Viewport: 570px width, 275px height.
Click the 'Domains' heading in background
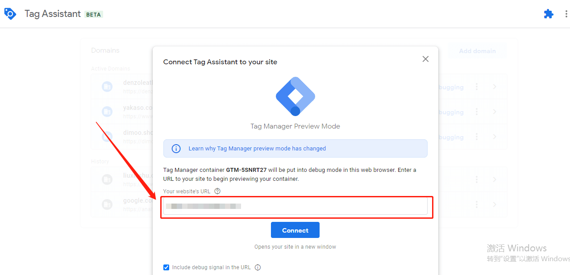pyautogui.click(x=105, y=50)
